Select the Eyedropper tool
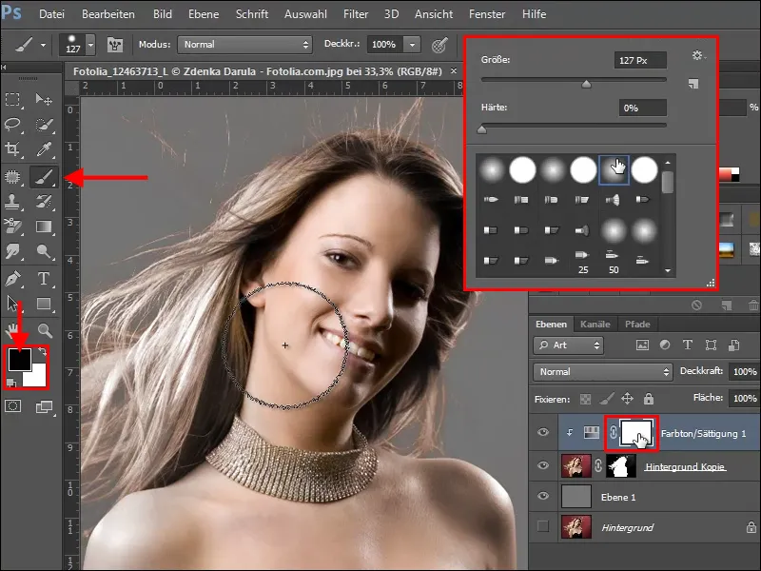Screen dimensions: 761x571 (x=44, y=149)
